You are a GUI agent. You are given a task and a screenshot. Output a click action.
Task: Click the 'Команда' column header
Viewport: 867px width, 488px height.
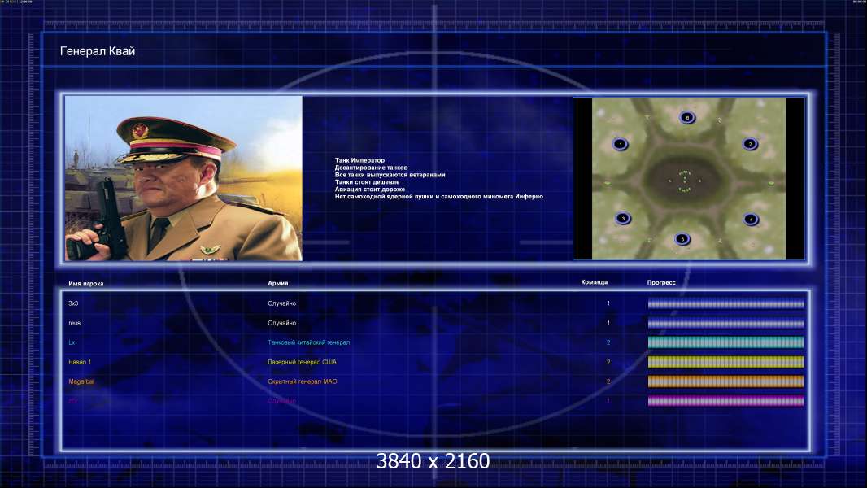(x=595, y=282)
